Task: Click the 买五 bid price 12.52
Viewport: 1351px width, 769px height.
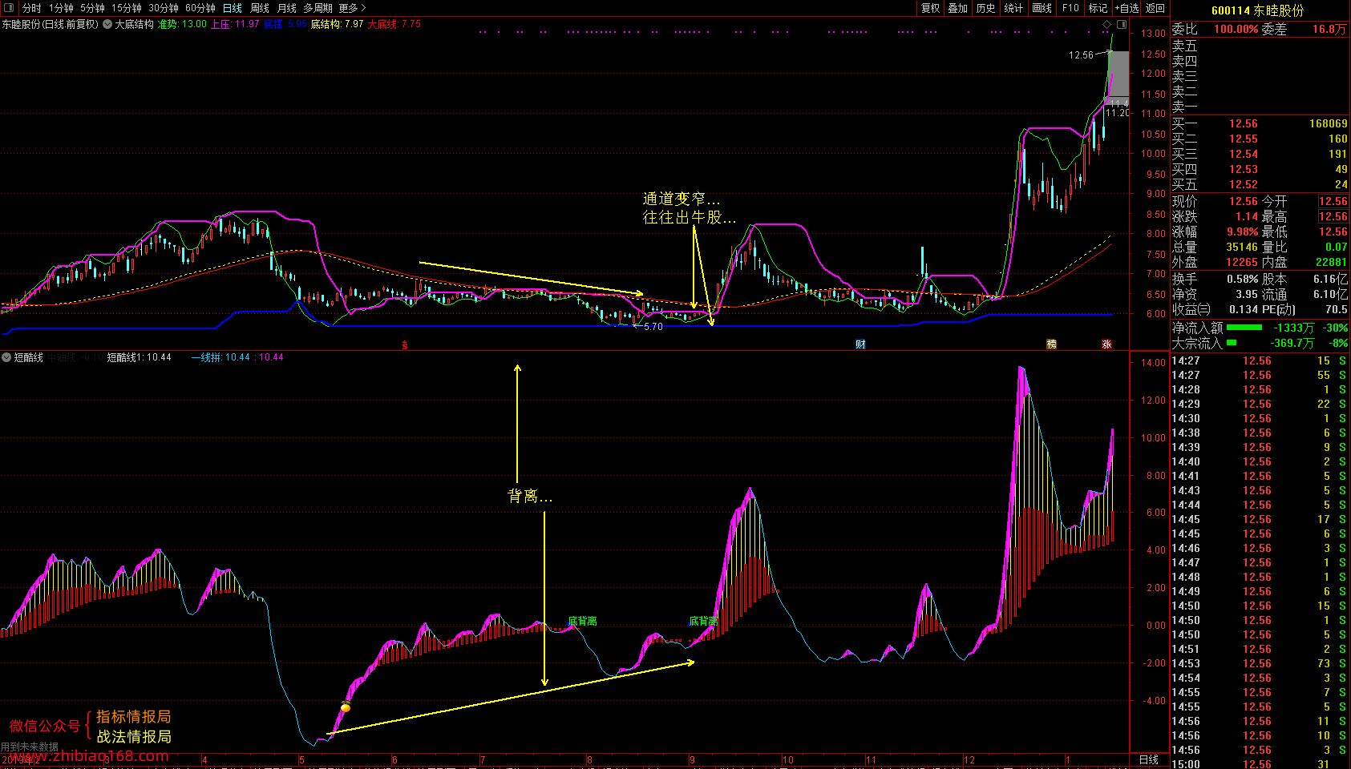Action: coord(1244,184)
